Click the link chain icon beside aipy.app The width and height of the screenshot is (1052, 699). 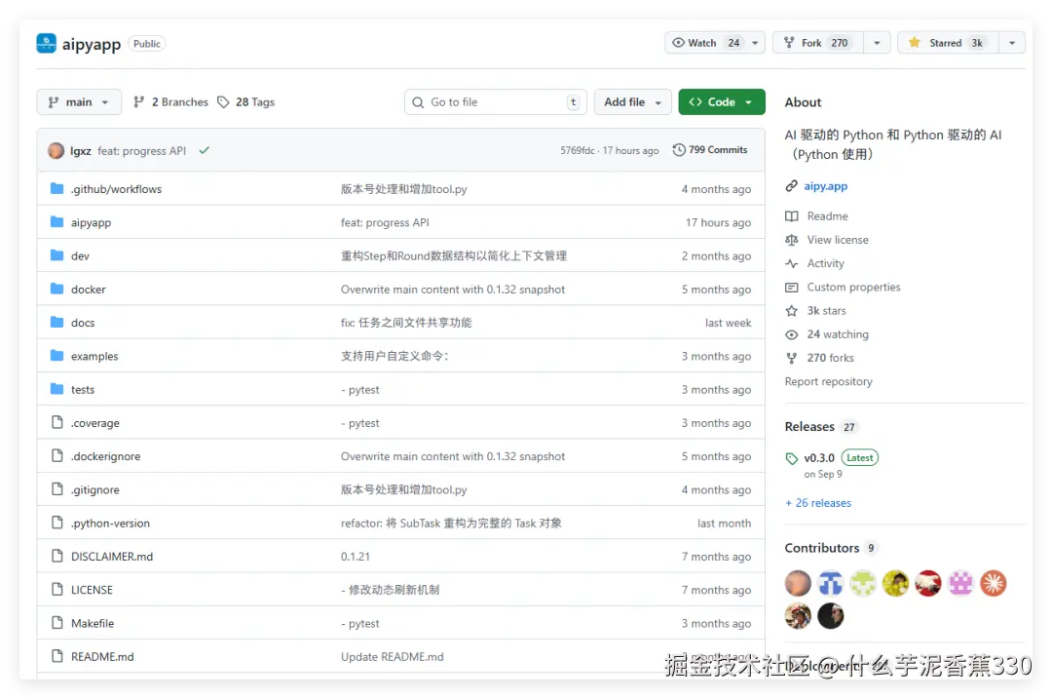click(792, 186)
